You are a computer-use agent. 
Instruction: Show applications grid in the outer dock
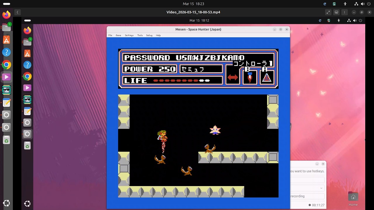pyautogui.click(x=6, y=203)
